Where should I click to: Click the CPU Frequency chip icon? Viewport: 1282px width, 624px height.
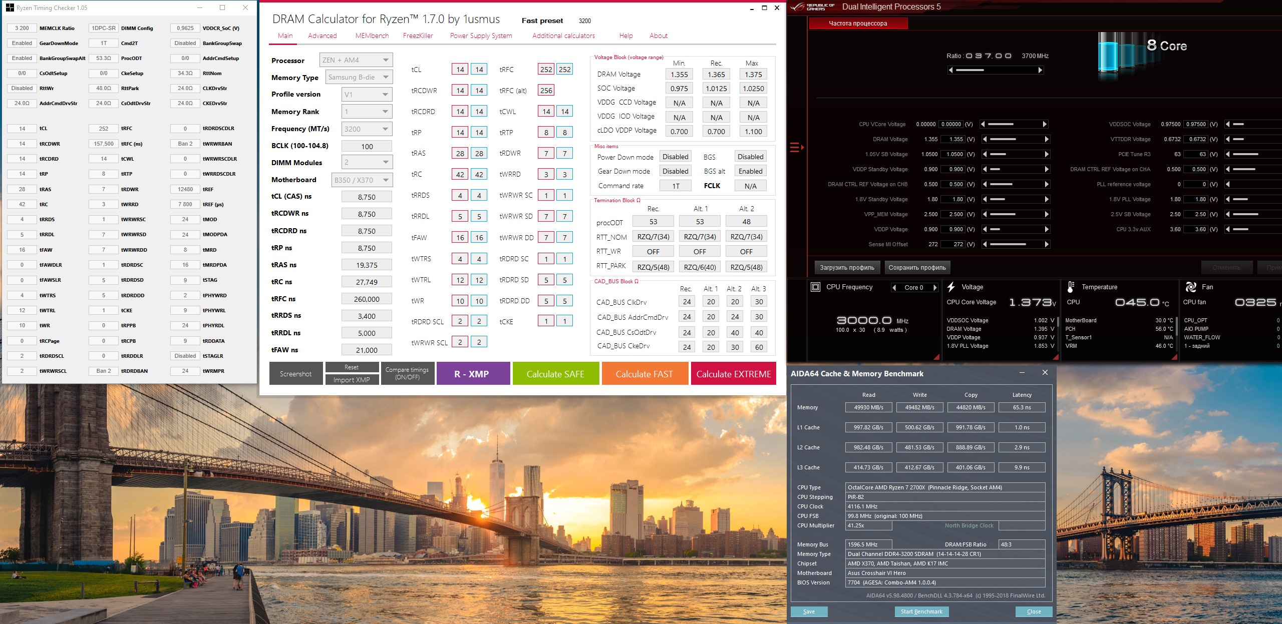(x=815, y=287)
